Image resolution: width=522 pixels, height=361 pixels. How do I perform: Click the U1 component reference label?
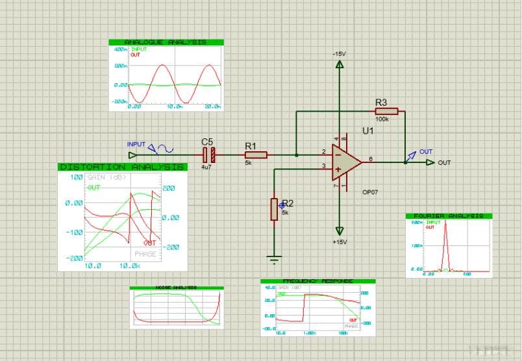point(368,131)
